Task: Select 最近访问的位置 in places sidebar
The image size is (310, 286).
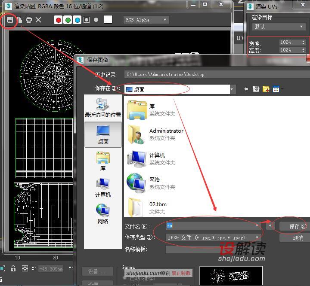Action: tap(103, 108)
